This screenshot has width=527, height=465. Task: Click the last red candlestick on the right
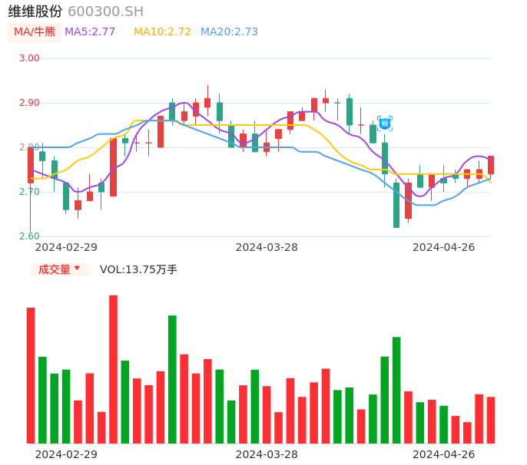pyautogui.click(x=491, y=165)
